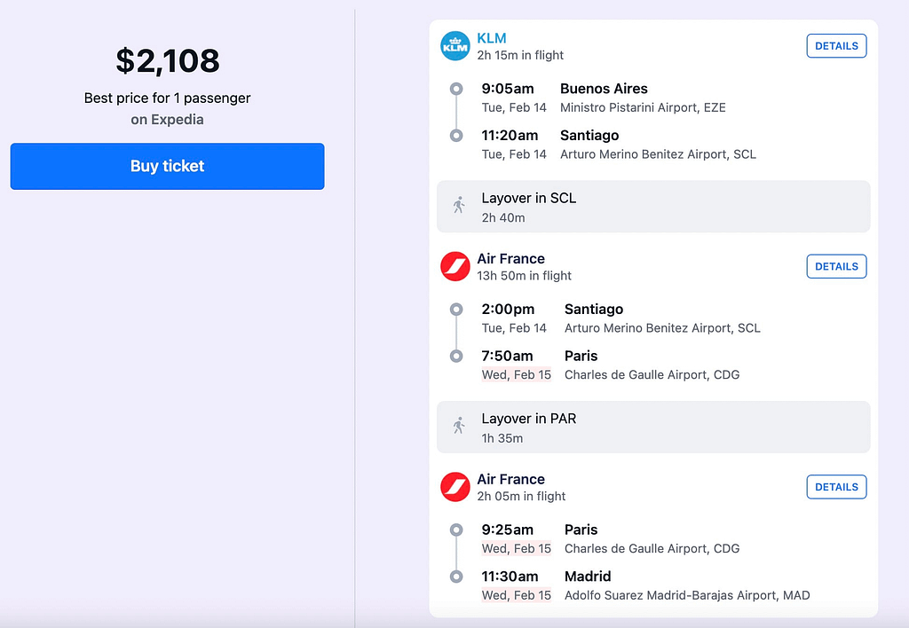
Task: Click the 'Layover in PAR' row
Action: (x=653, y=427)
